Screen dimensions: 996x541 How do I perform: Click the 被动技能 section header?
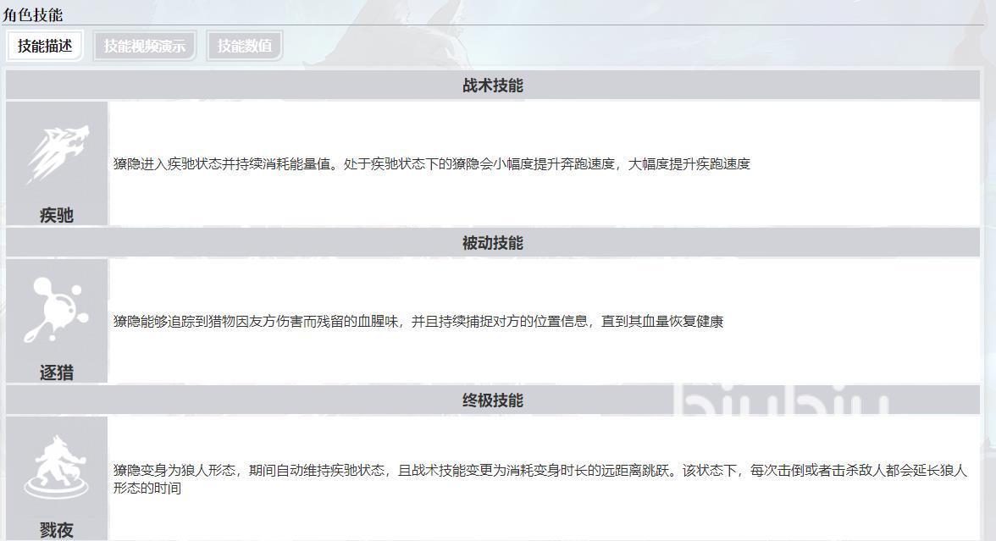tap(493, 243)
